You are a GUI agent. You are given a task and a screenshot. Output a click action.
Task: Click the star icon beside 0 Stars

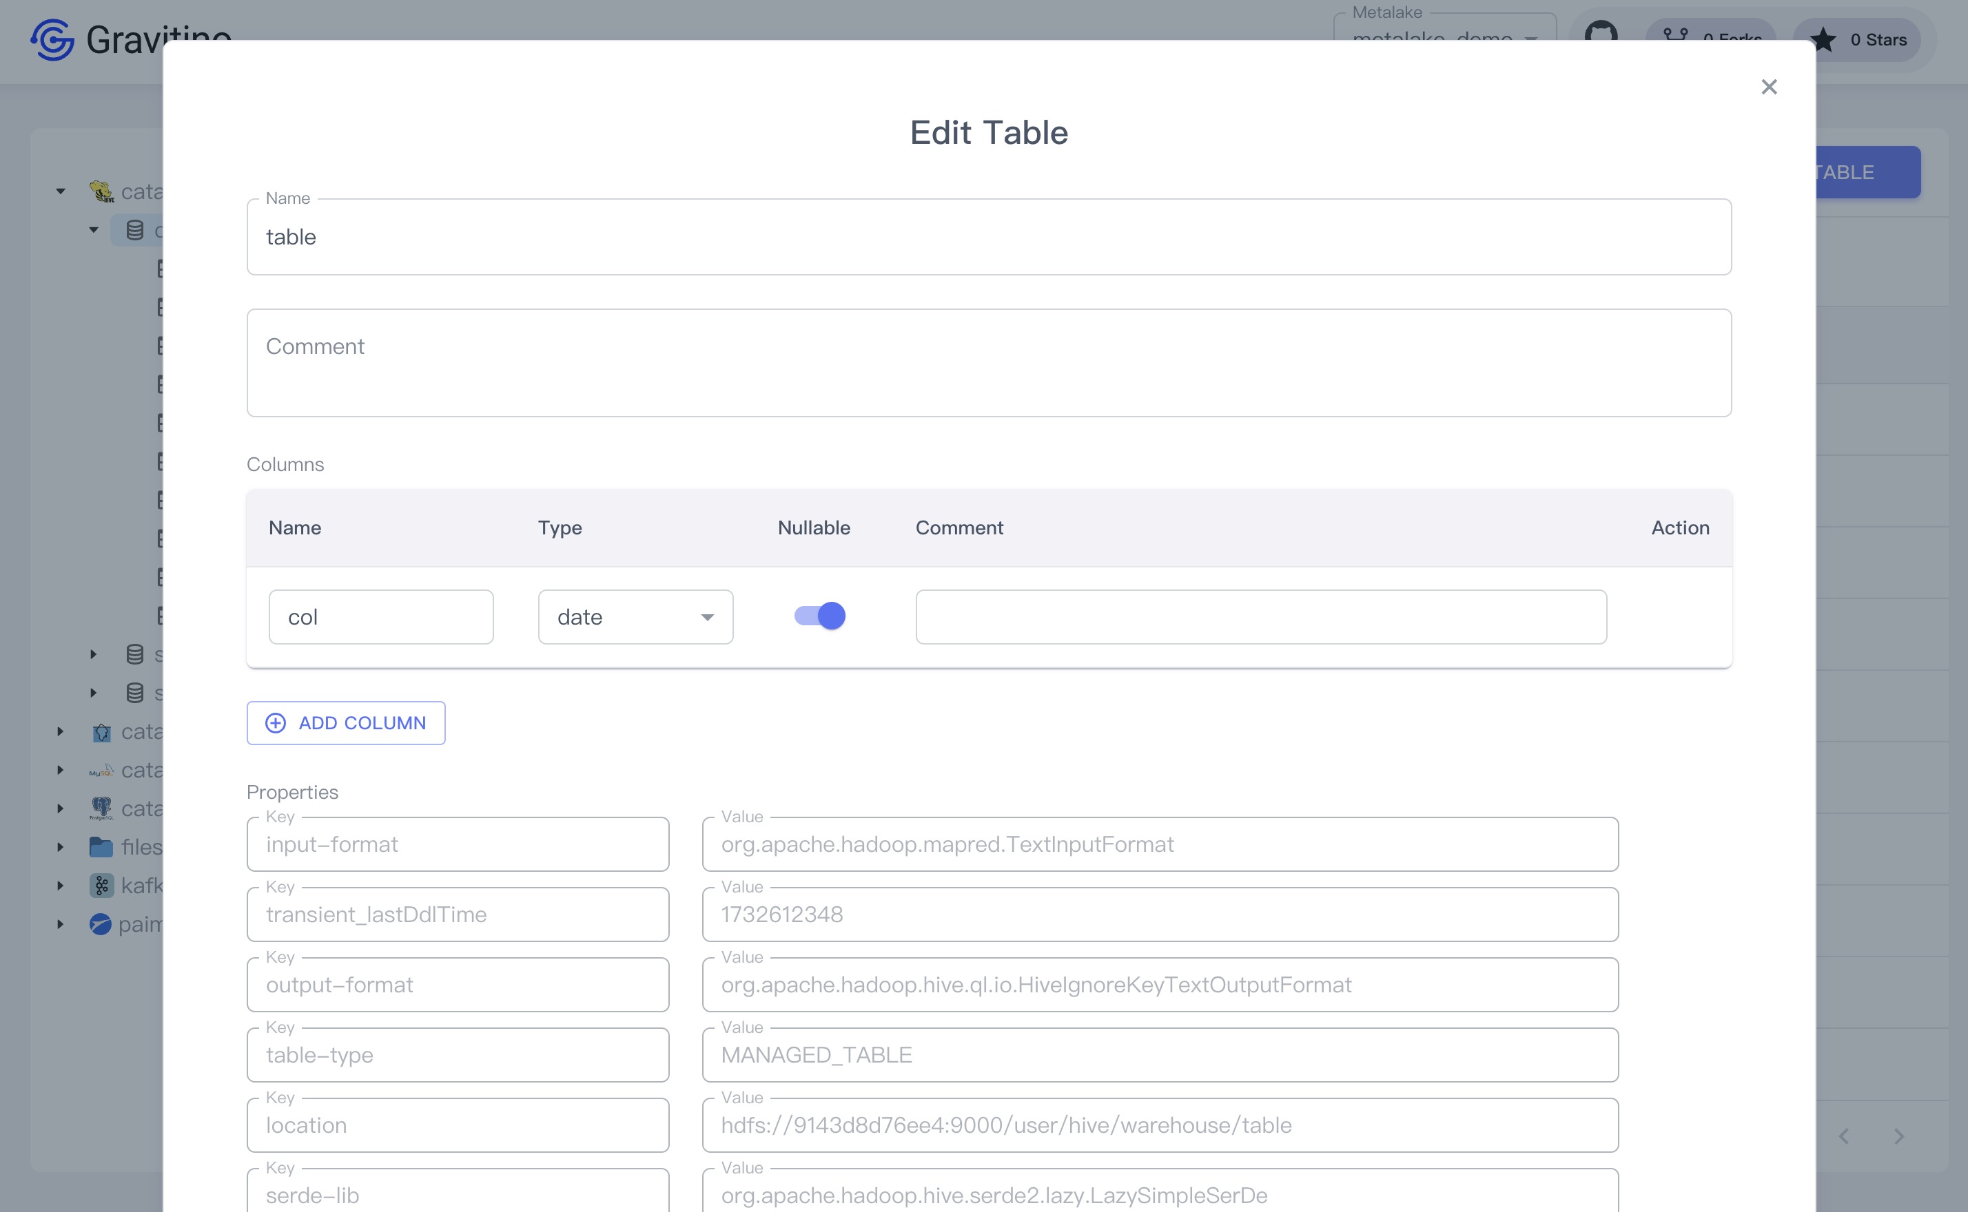point(1824,39)
